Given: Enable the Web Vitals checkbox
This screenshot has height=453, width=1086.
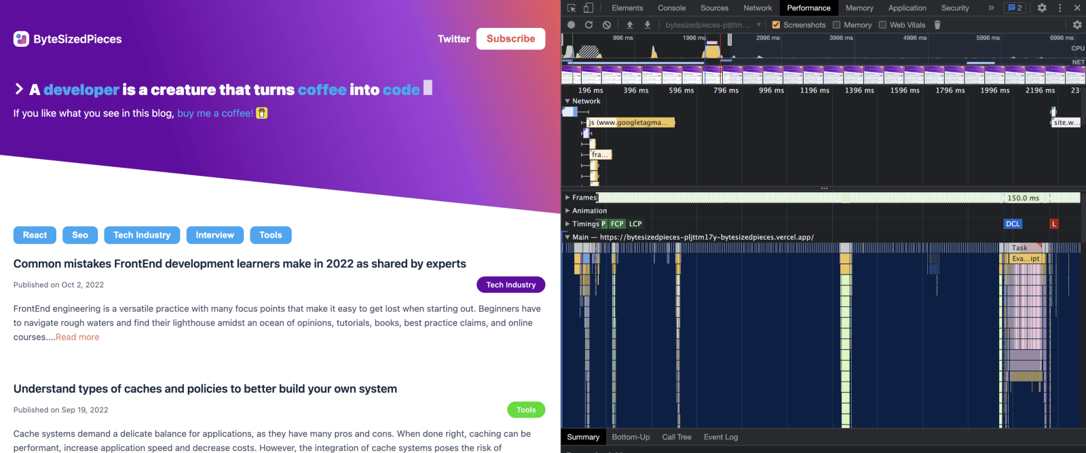Looking at the screenshot, I should [x=882, y=25].
